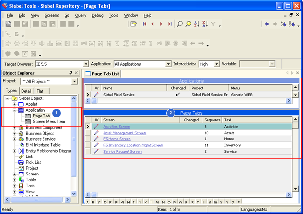Select the Applet object type
The height and width of the screenshot is (214, 303).
tap(31, 104)
